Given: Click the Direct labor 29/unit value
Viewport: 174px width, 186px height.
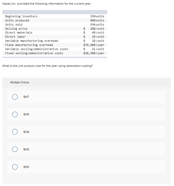Looking at the screenshot, I should click(98, 37).
